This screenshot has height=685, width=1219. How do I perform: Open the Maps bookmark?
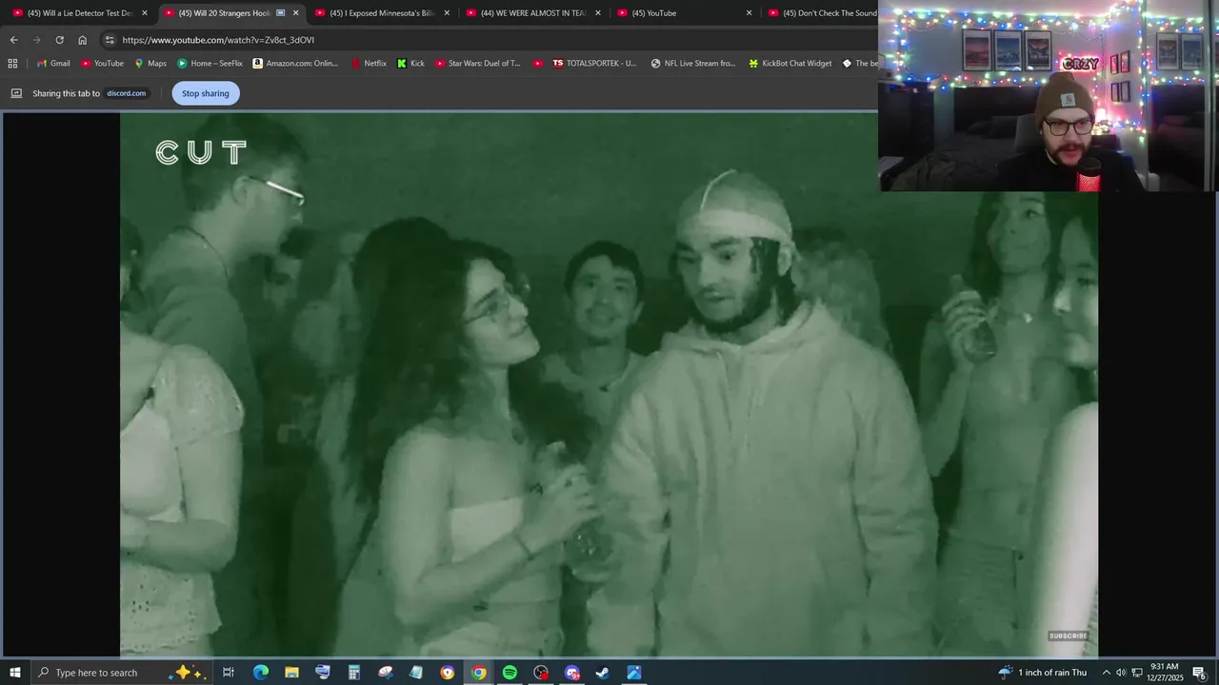(150, 64)
